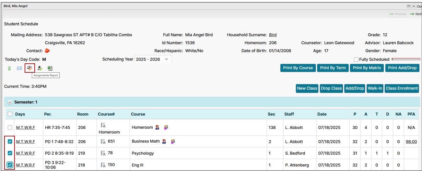
Task: Click the 98.00 PFA grade link
Action: point(411,142)
